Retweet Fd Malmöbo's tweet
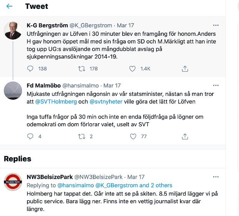This screenshot has height=216, width=239. pyautogui.click(x=82, y=136)
